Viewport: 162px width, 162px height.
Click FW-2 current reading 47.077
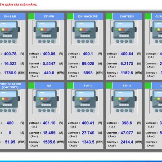coord(127,133)
